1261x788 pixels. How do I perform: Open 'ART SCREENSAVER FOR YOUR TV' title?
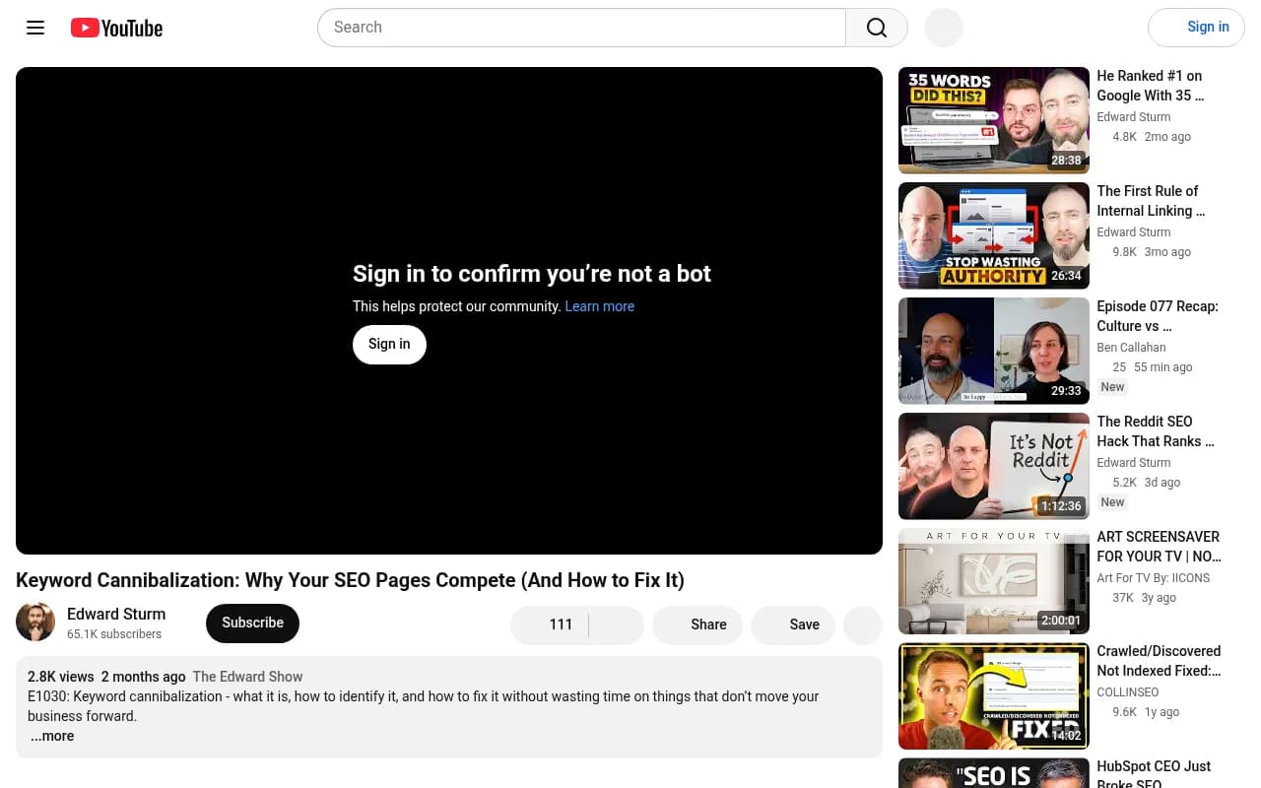1159,547
